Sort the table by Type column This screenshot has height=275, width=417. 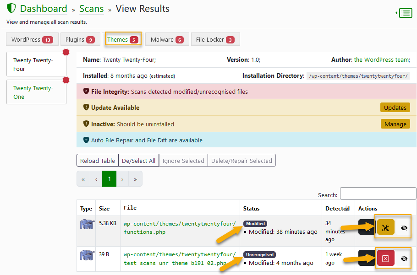click(86, 208)
